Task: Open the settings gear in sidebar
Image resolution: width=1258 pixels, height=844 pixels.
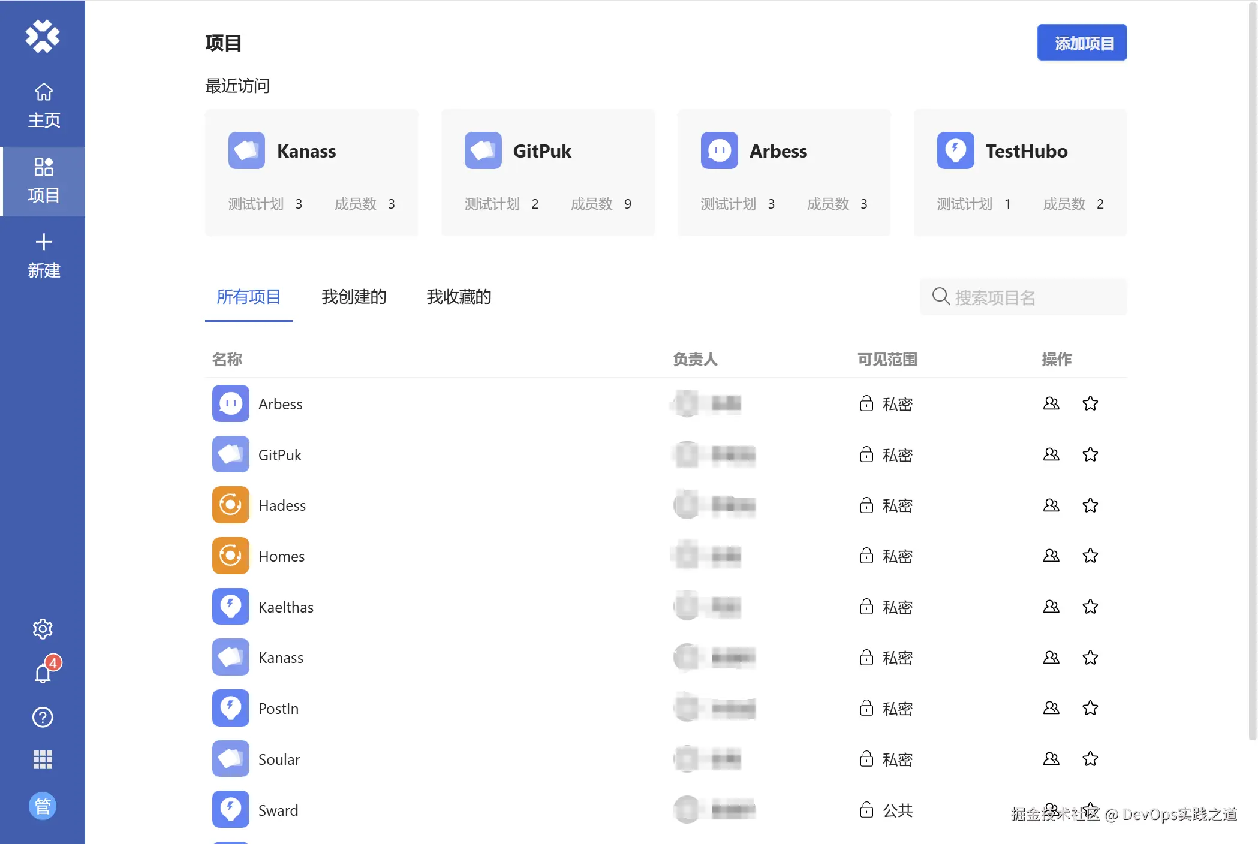Action: tap(43, 629)
